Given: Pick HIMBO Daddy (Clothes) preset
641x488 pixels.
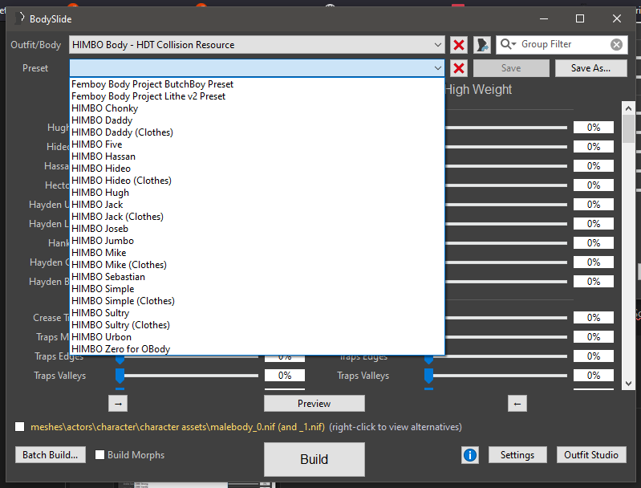Looking at the screenshot, I should tap(258, 132).
